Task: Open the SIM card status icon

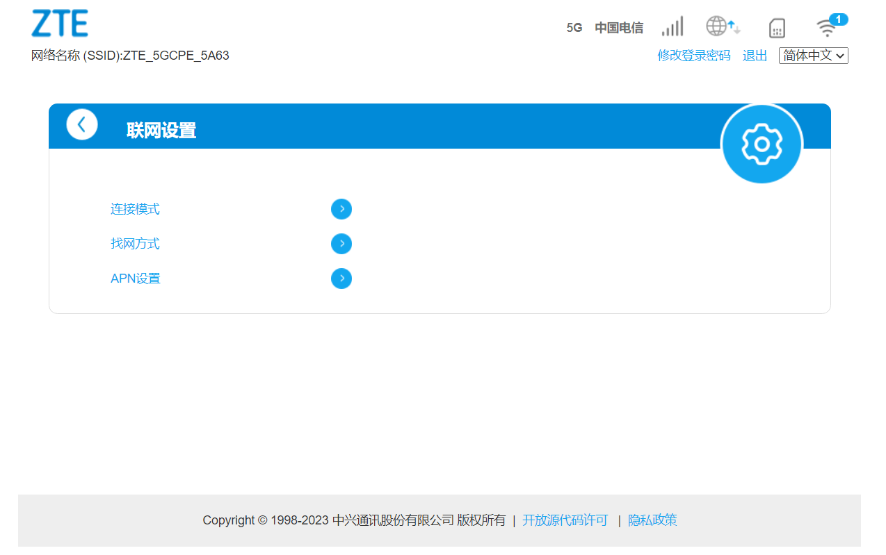Action: (777, 28)
